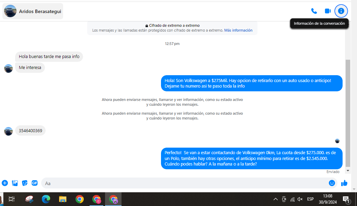Viewport: 357px width, 206px height.
Task: Click the scrollbar down arrow
Action: (x=348, y=170)
